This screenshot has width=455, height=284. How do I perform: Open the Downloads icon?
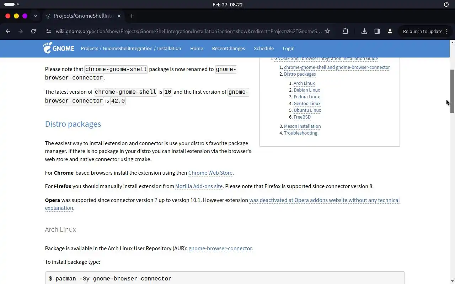click(364, 31)
